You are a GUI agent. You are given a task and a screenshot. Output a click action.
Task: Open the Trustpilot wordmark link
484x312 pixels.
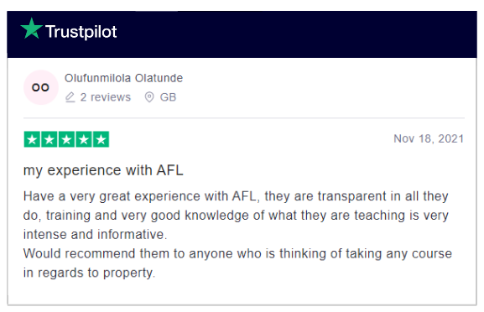point(81,32)
